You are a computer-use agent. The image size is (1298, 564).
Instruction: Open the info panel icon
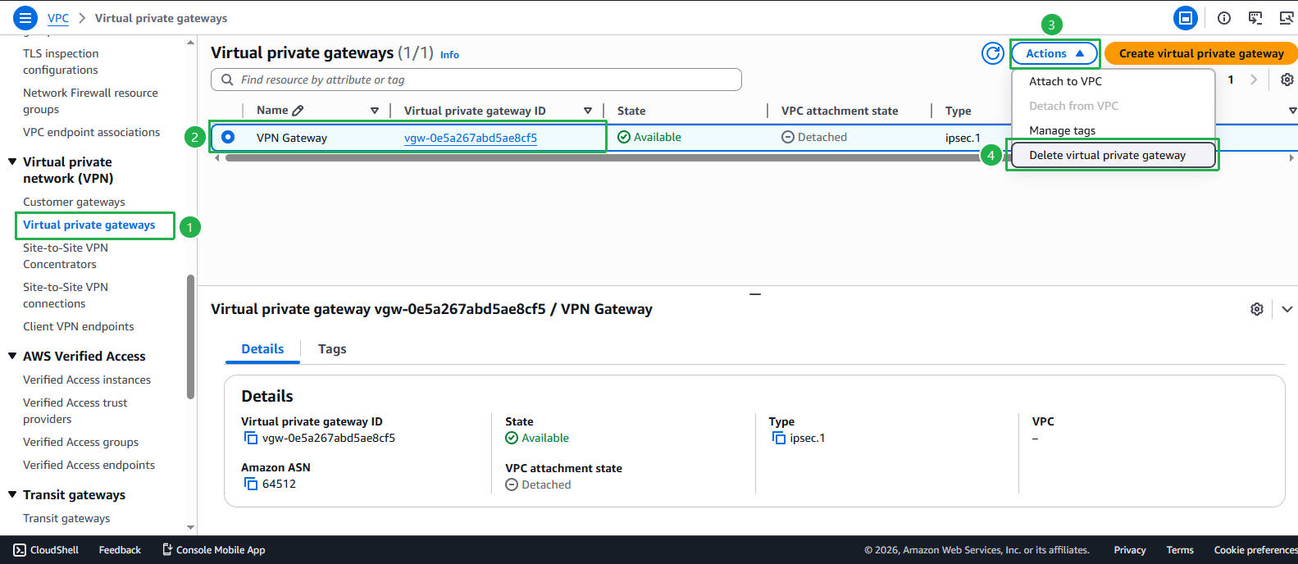click(x=1224, y=17)
